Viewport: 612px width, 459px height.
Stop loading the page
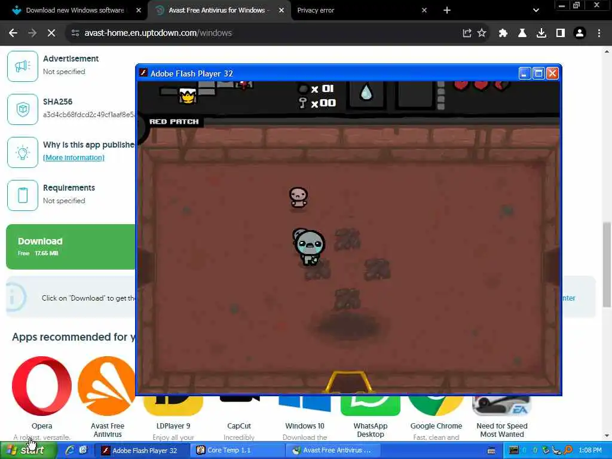coord(51,33)
